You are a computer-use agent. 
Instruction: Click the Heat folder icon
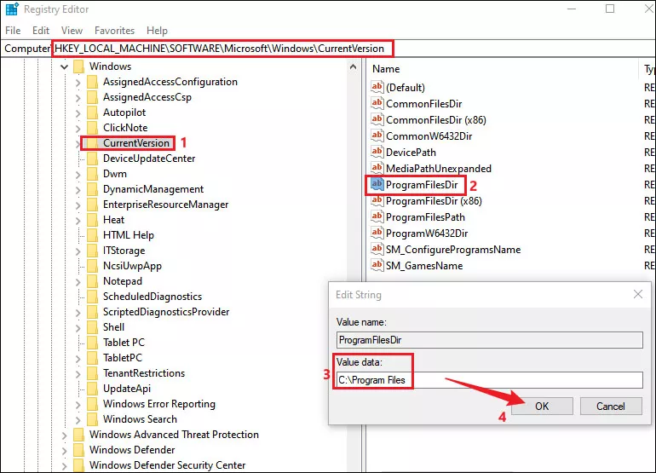(93, 220)
